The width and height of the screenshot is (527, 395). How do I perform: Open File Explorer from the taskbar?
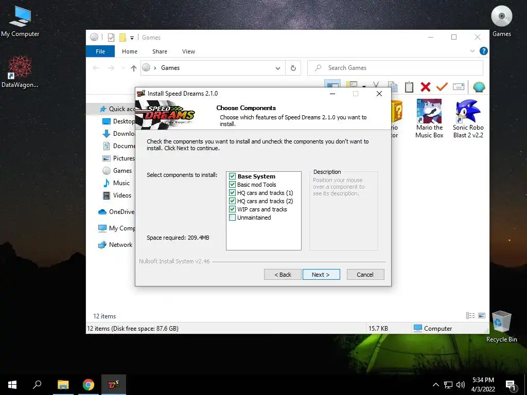63,385
